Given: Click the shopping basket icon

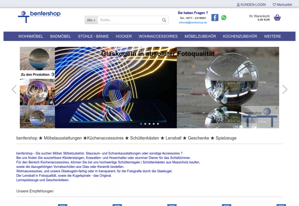Looking at the screenshot, I should click(277, 18).
